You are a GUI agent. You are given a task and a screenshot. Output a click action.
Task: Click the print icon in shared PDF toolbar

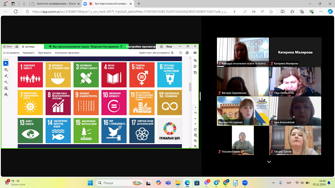point(187,53)
